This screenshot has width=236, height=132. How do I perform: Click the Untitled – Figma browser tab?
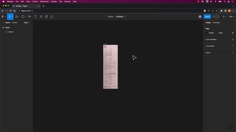[x=26, y=6]
